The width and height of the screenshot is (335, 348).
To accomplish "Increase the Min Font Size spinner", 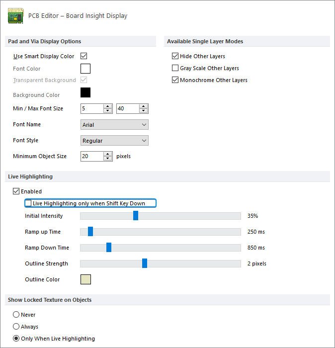I will (107, 106).
